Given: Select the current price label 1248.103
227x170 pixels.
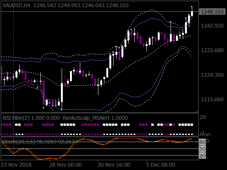Looking at the screenshot, I should click(x=212, y=12).
